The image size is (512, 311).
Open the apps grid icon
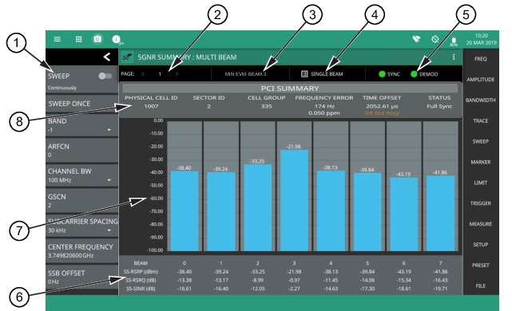78,39
